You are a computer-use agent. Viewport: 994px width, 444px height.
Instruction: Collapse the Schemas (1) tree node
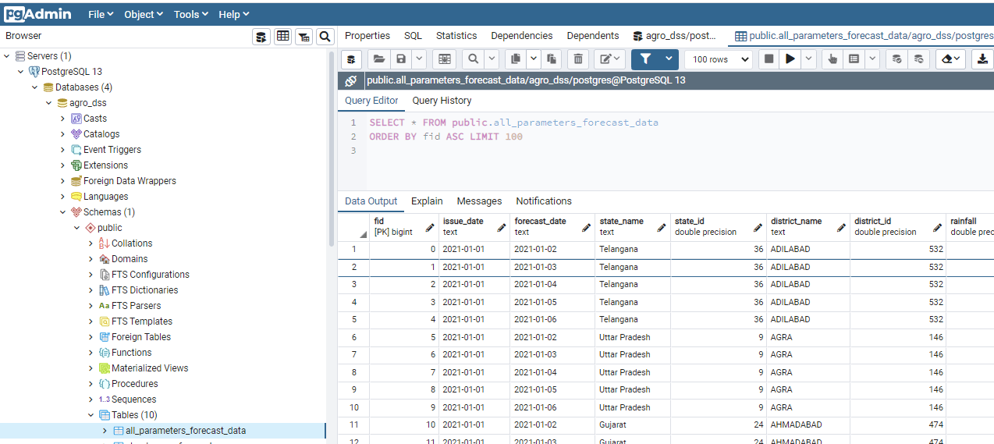[x=63, y=211]
